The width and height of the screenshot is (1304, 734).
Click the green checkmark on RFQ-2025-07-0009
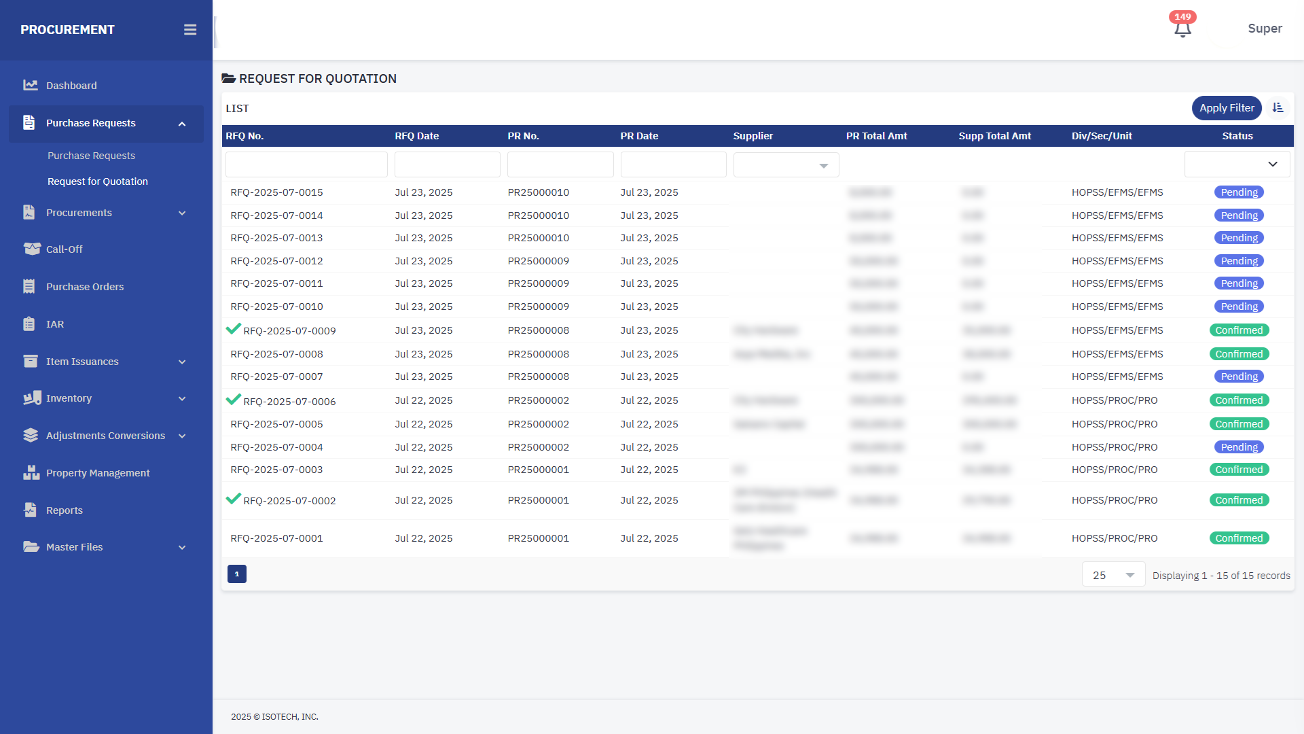click(233, 330)
